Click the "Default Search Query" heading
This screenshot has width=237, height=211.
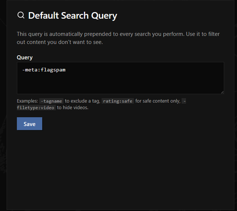73,16
